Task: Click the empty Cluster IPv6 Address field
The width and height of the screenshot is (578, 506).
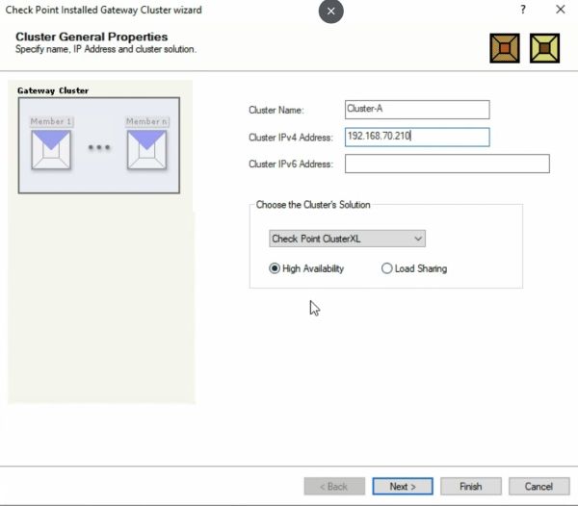Action: click(x=447, y=164)
